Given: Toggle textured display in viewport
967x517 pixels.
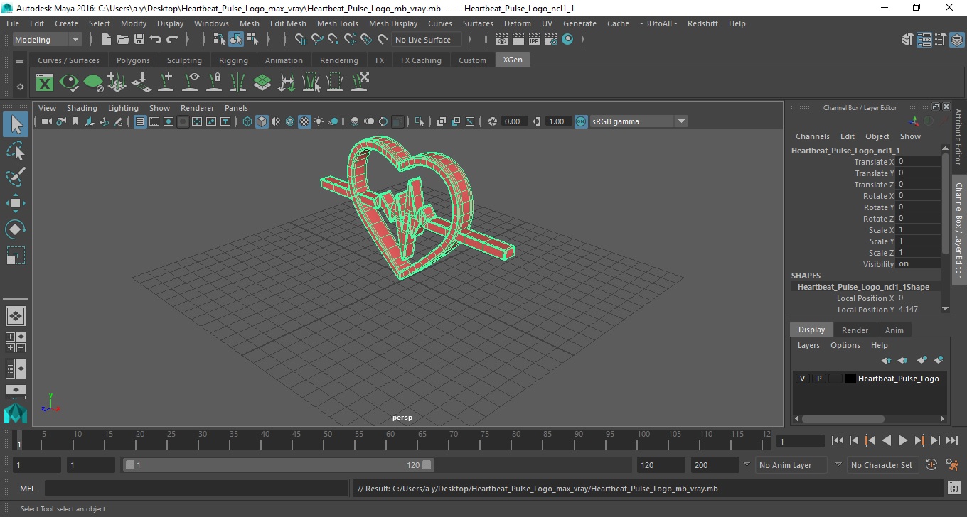Looking at the screenshot, I should (x=304, y=121).
